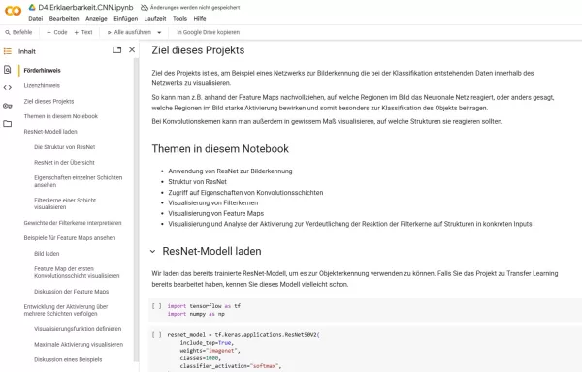Open the Inhalt table of contents icon
Screen dimensions: 582x372
(x=8, y=51)
